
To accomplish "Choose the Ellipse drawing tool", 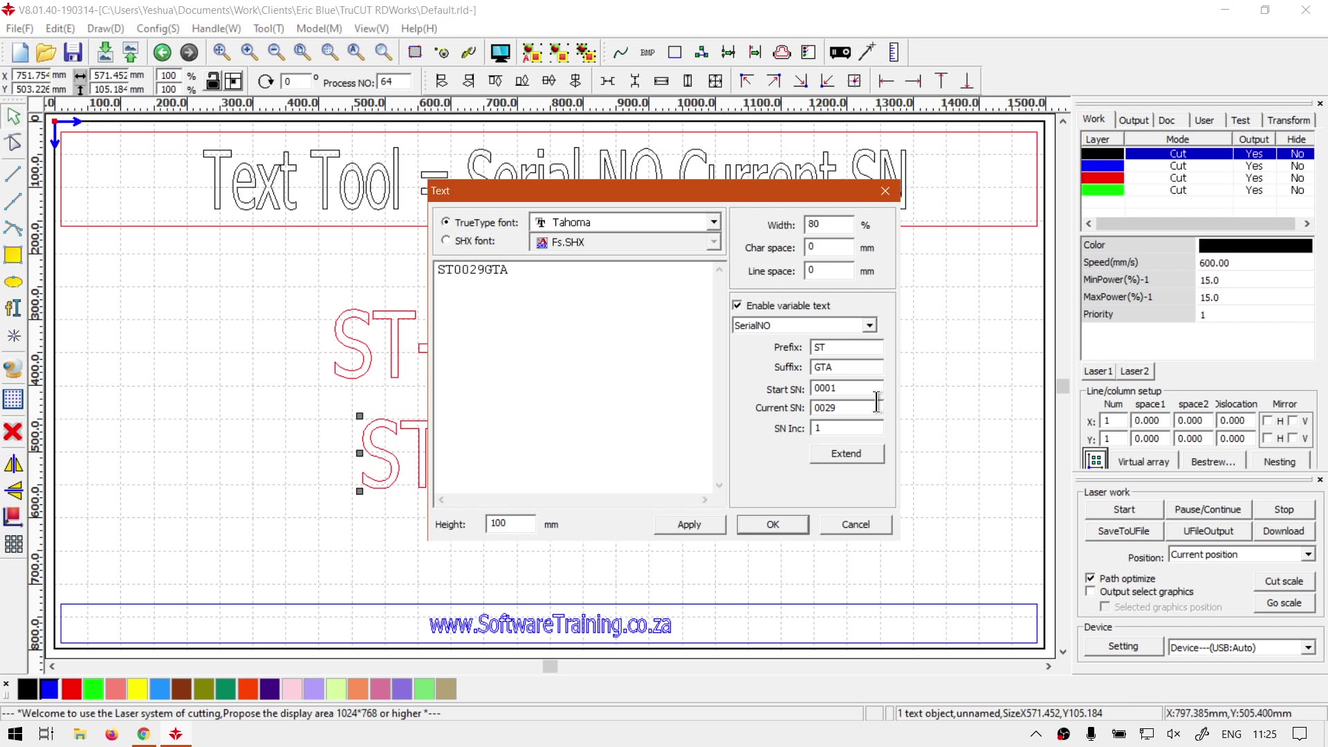I will coord(13,282).
